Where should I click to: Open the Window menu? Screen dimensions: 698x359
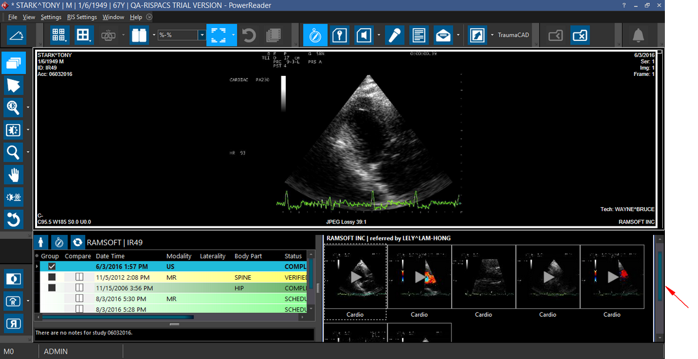point(113,17)
